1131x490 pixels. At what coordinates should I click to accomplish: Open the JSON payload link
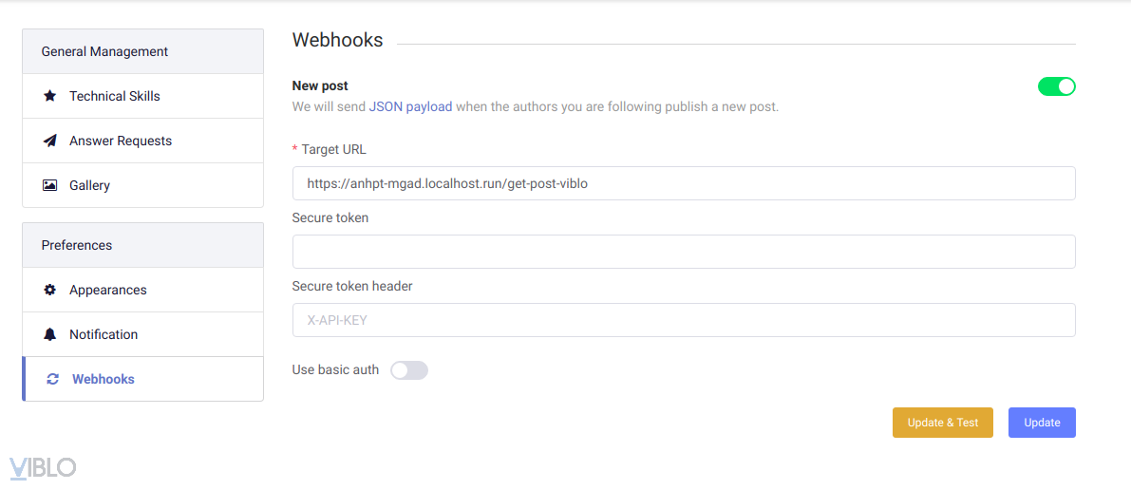[x=410, y=106]
